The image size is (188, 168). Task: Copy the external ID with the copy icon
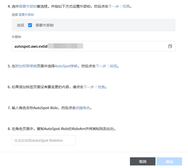point(170,46)
